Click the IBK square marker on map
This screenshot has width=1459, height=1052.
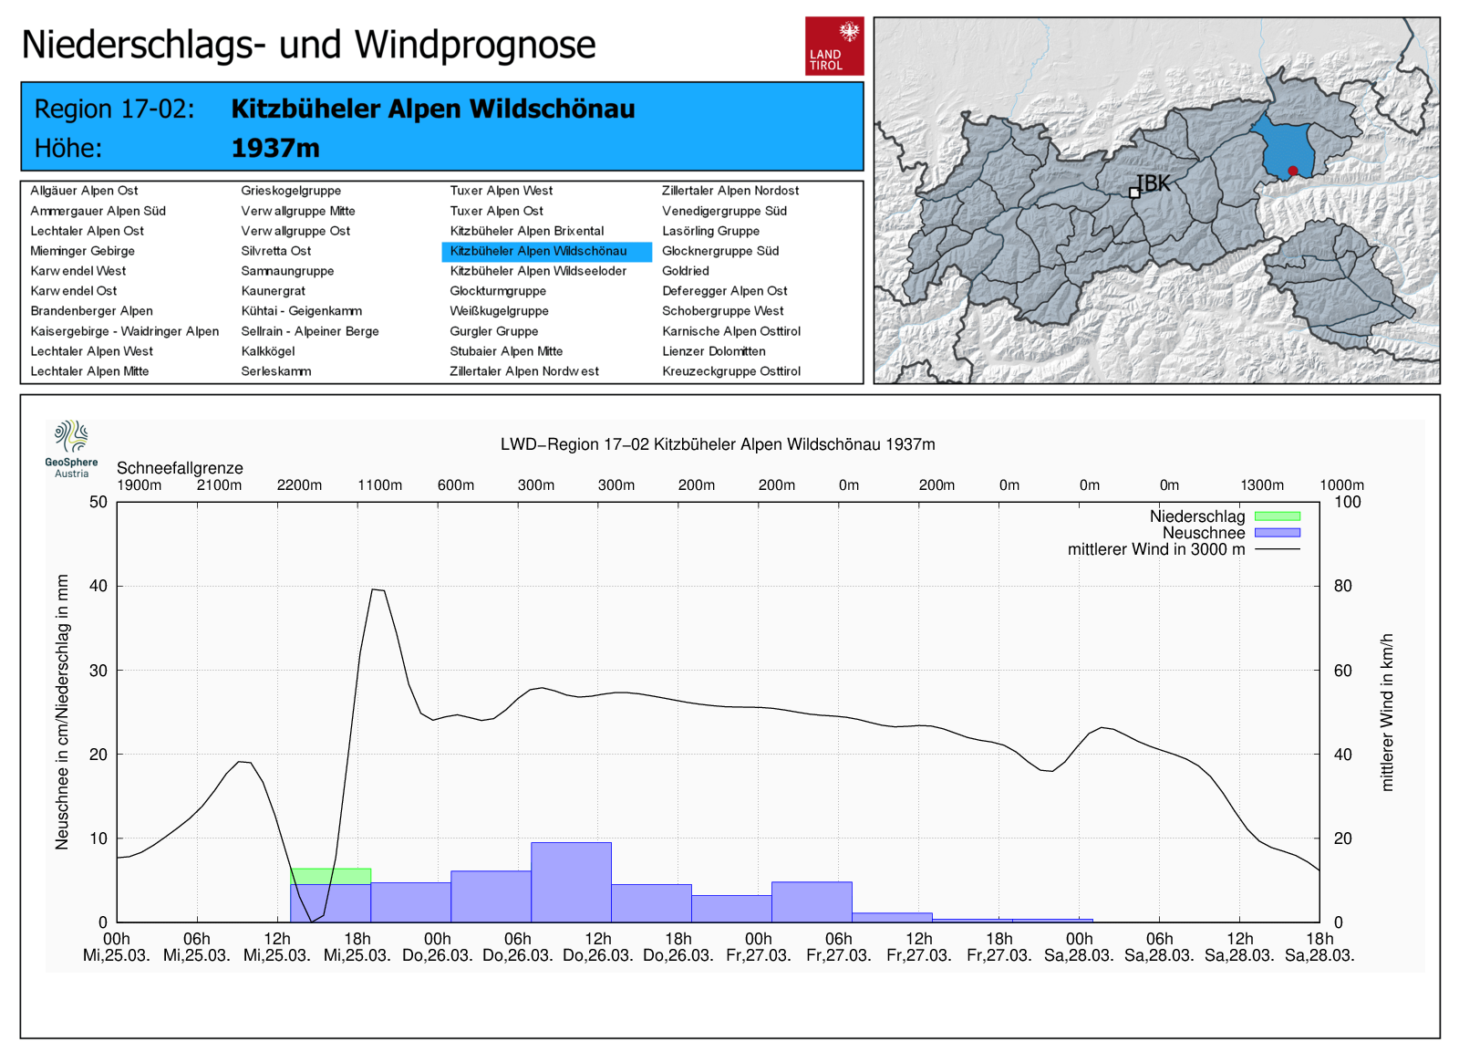pos(1134,193)
